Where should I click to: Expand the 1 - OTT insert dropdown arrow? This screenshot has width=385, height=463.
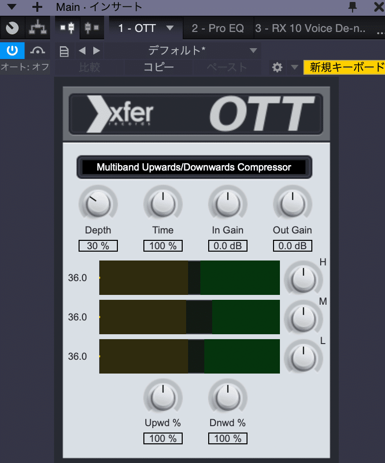click(169, 28)
